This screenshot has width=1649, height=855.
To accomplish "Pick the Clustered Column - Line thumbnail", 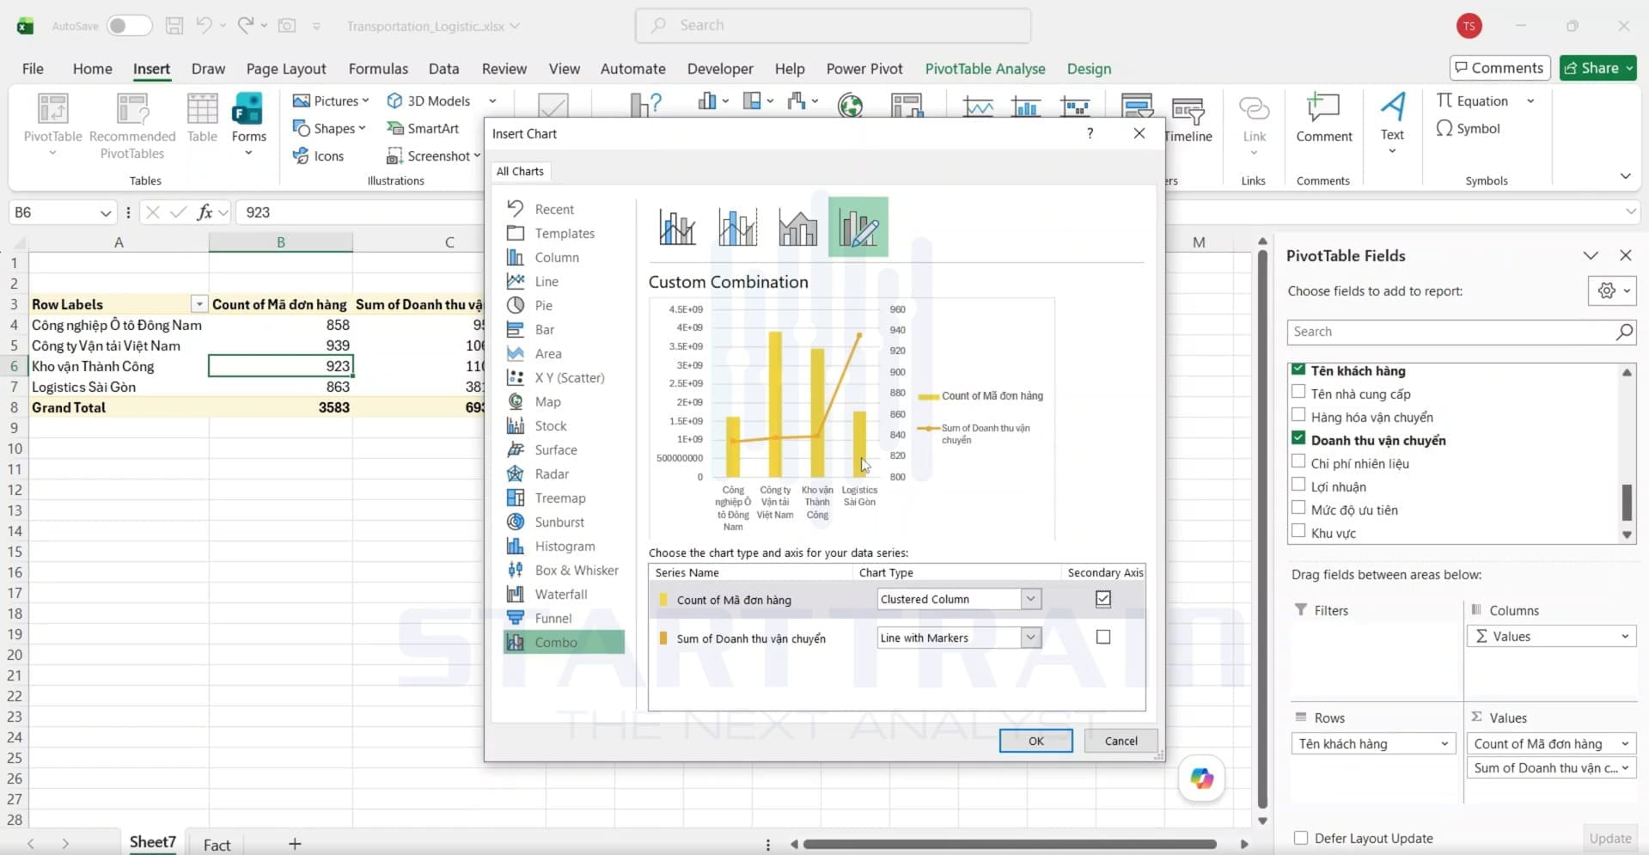I will [677, 227].
